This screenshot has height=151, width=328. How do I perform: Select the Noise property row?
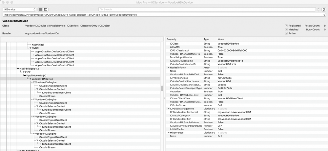[247, 71]
